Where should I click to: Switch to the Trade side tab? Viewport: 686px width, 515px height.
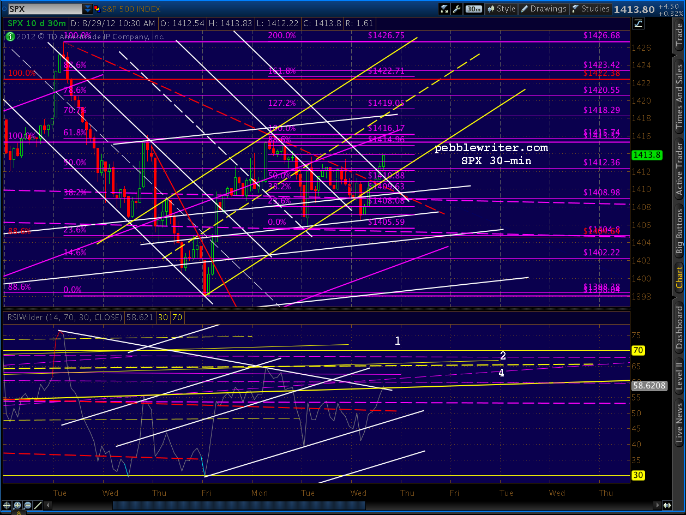pos(679,34)
